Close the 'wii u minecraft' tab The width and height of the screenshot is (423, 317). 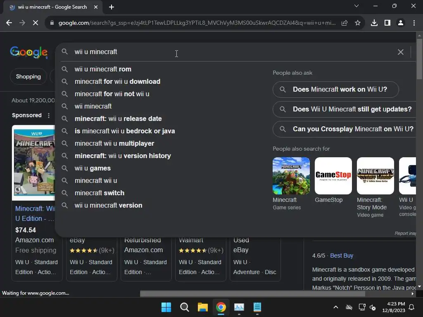96,7
